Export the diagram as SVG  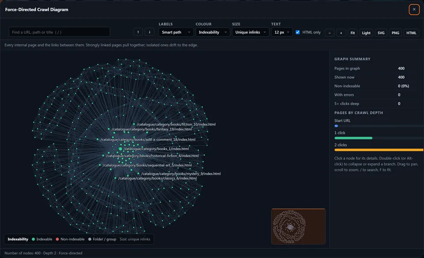pos(381,33)
